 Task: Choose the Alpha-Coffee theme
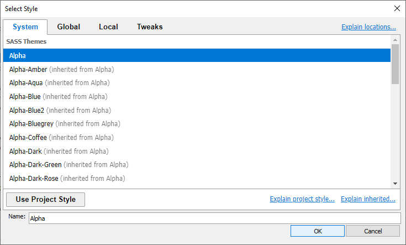197,137
